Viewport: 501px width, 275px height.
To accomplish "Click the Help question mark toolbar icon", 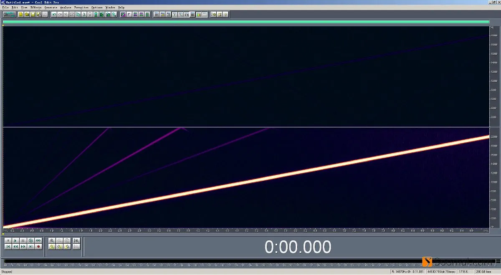I will [x=225, y=15].
